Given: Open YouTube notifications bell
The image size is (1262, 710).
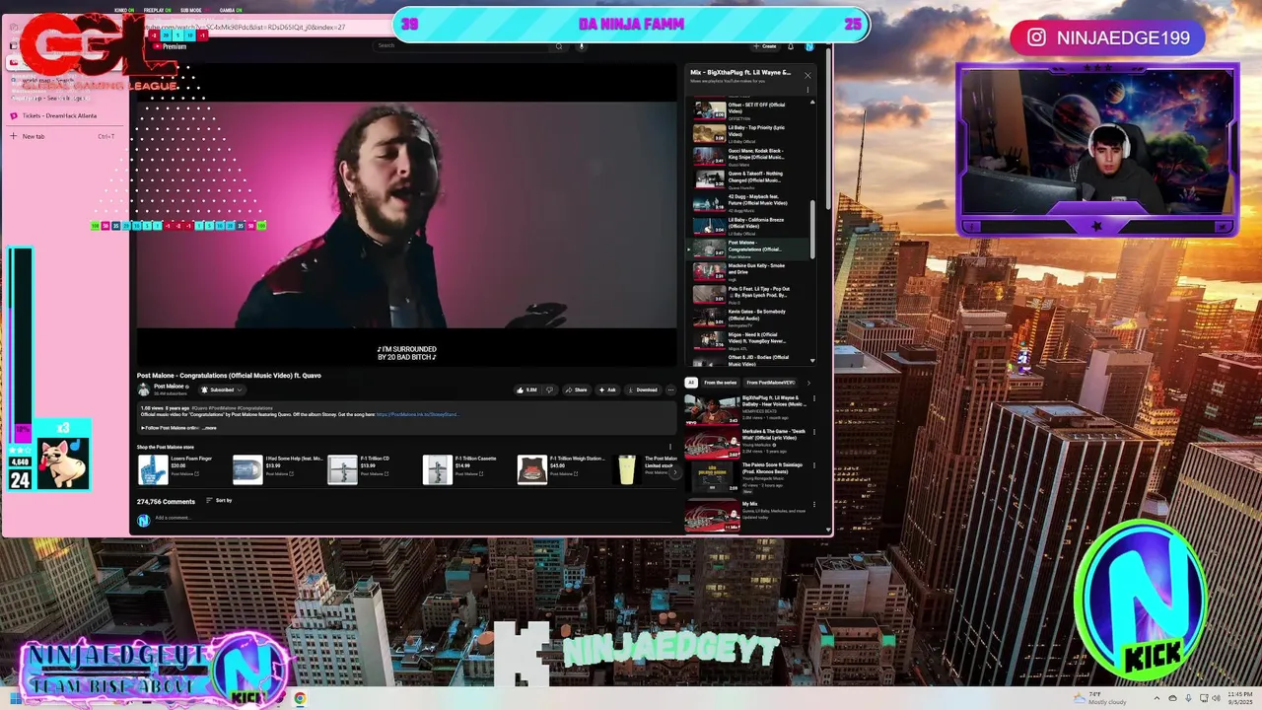Looking at the screenshot, I should point(790,46).
